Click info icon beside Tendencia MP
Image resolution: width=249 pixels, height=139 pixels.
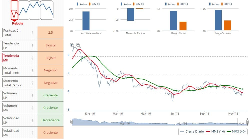(x=32, y=58)
